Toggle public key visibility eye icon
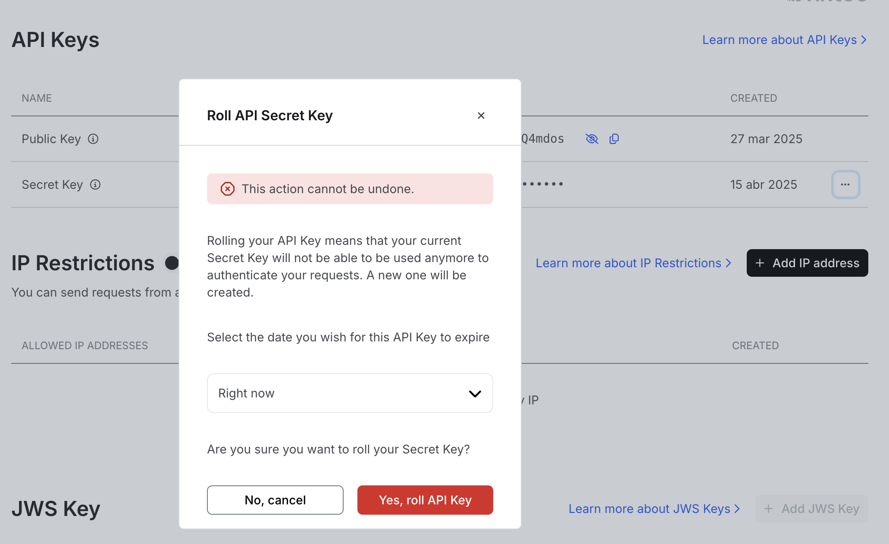Screen dimensions: 889x544 click(x=592, y=139)
